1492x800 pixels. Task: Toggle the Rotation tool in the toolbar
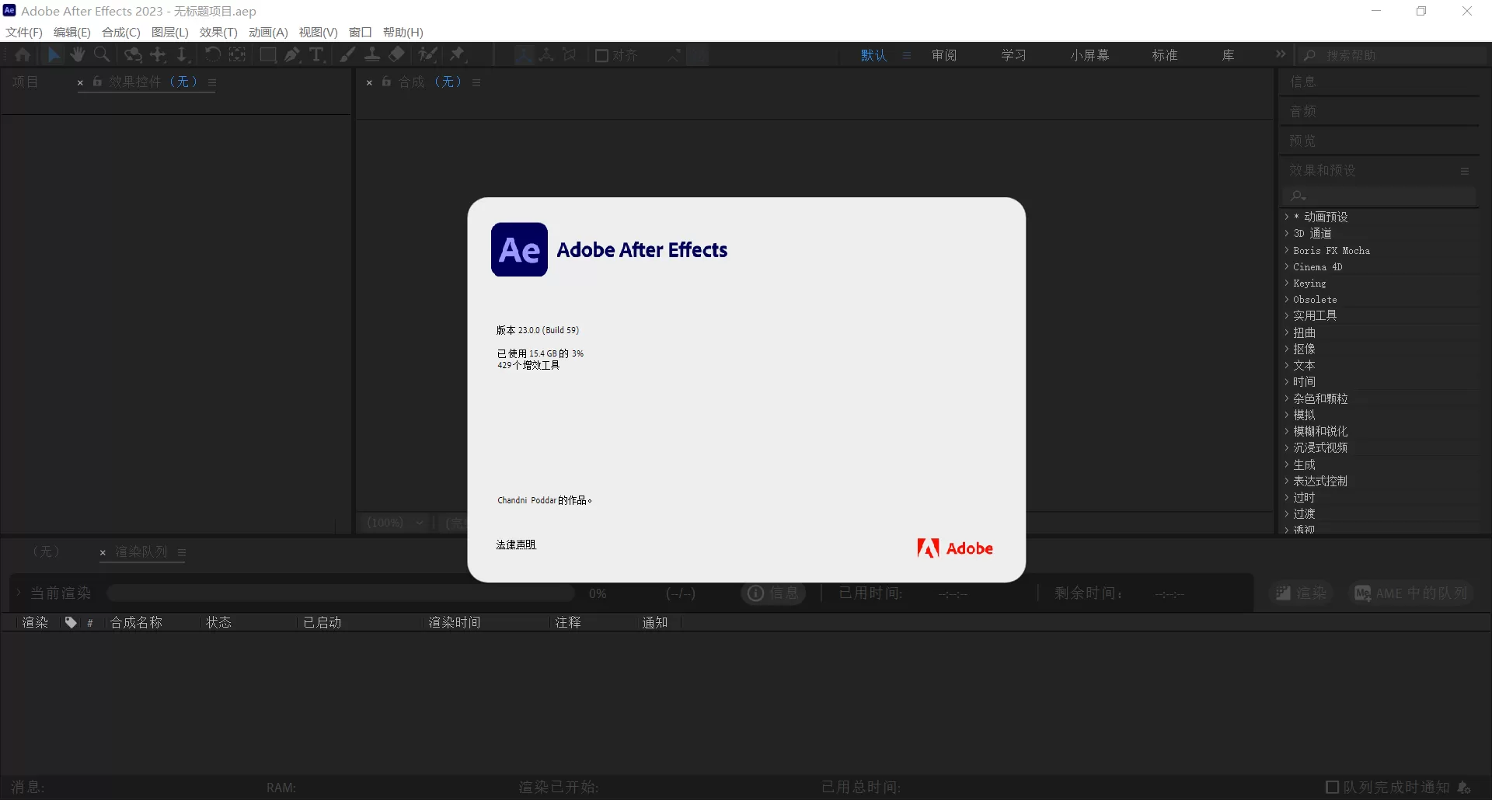point(212,54)
